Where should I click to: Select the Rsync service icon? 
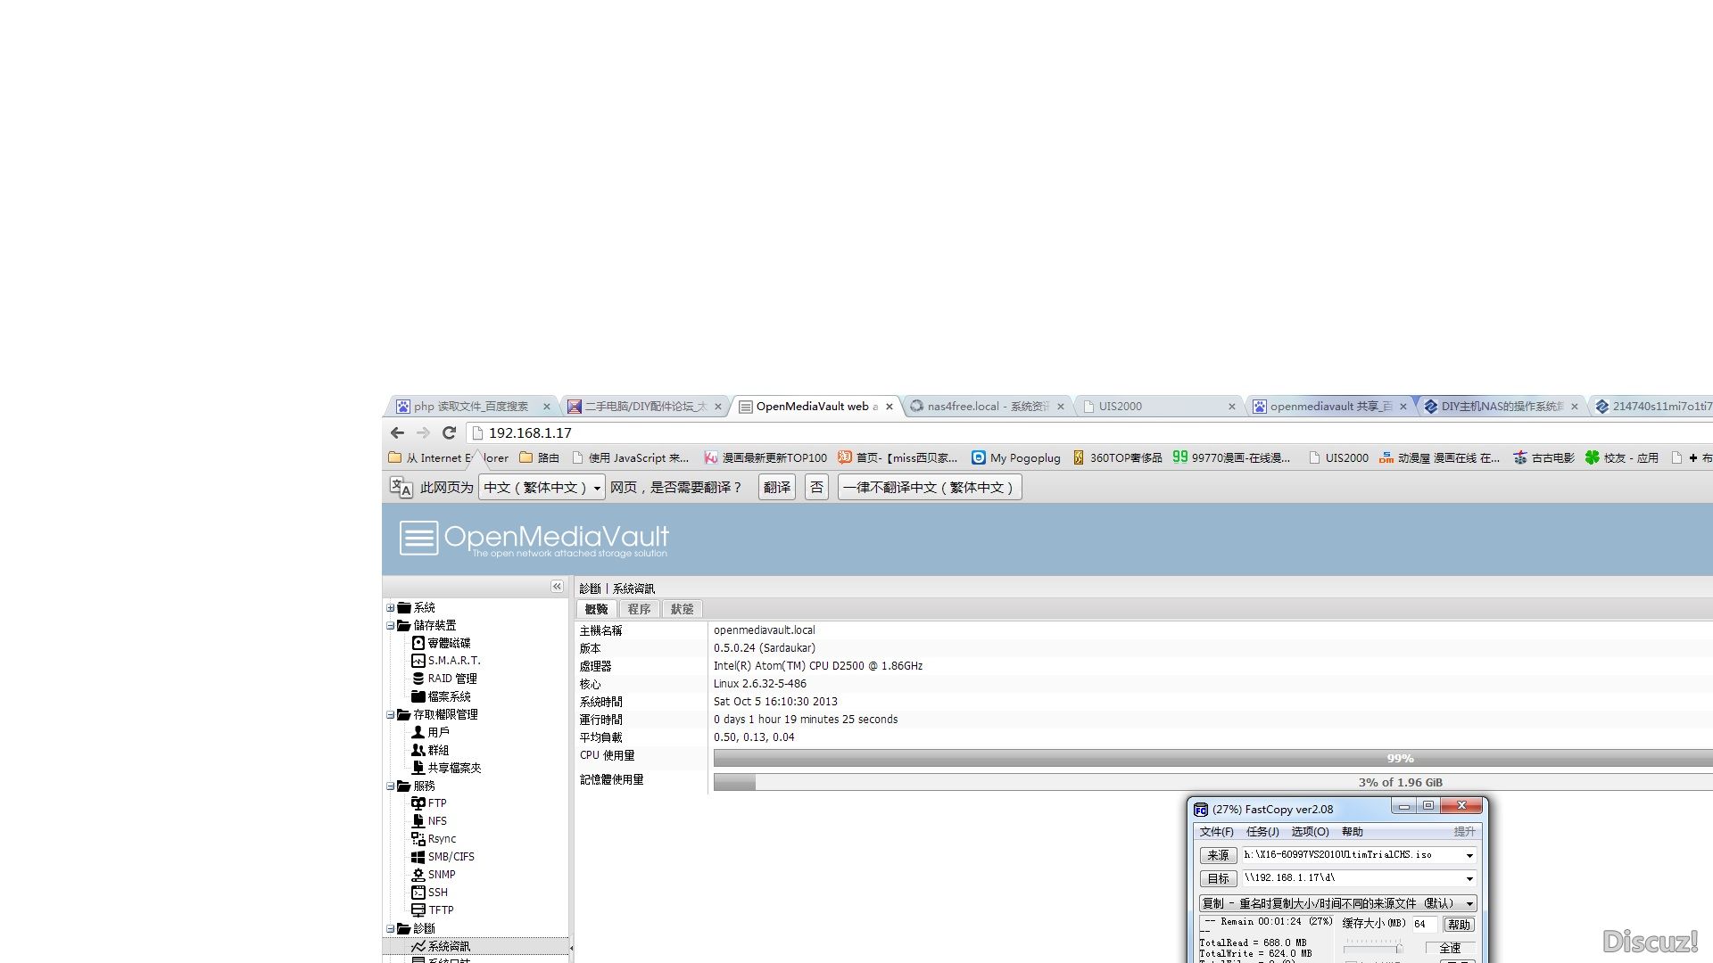(x=418, y=839)
